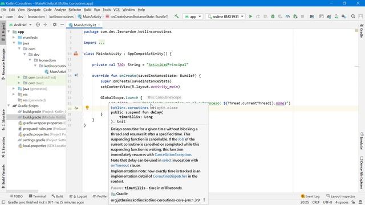Click the onCreate breadcrumb in navigation bar

click(137, 17)
